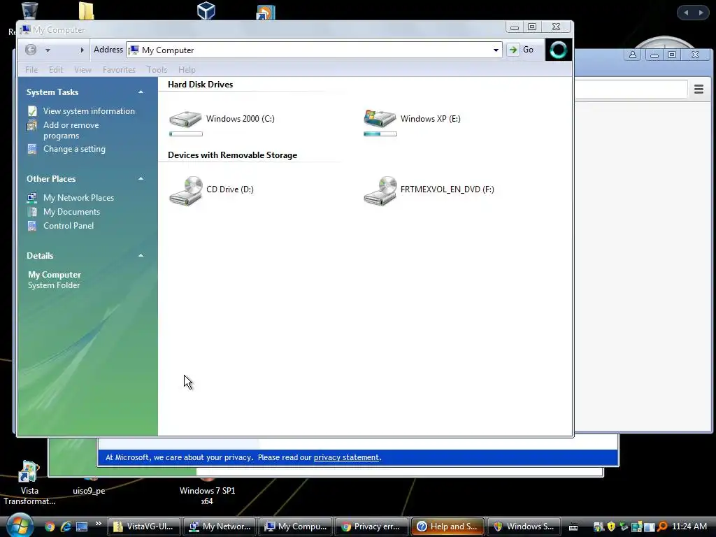
Task: Open the Address bar dropdown arrow
Action: pyautogui.click(x=496, y=50)
